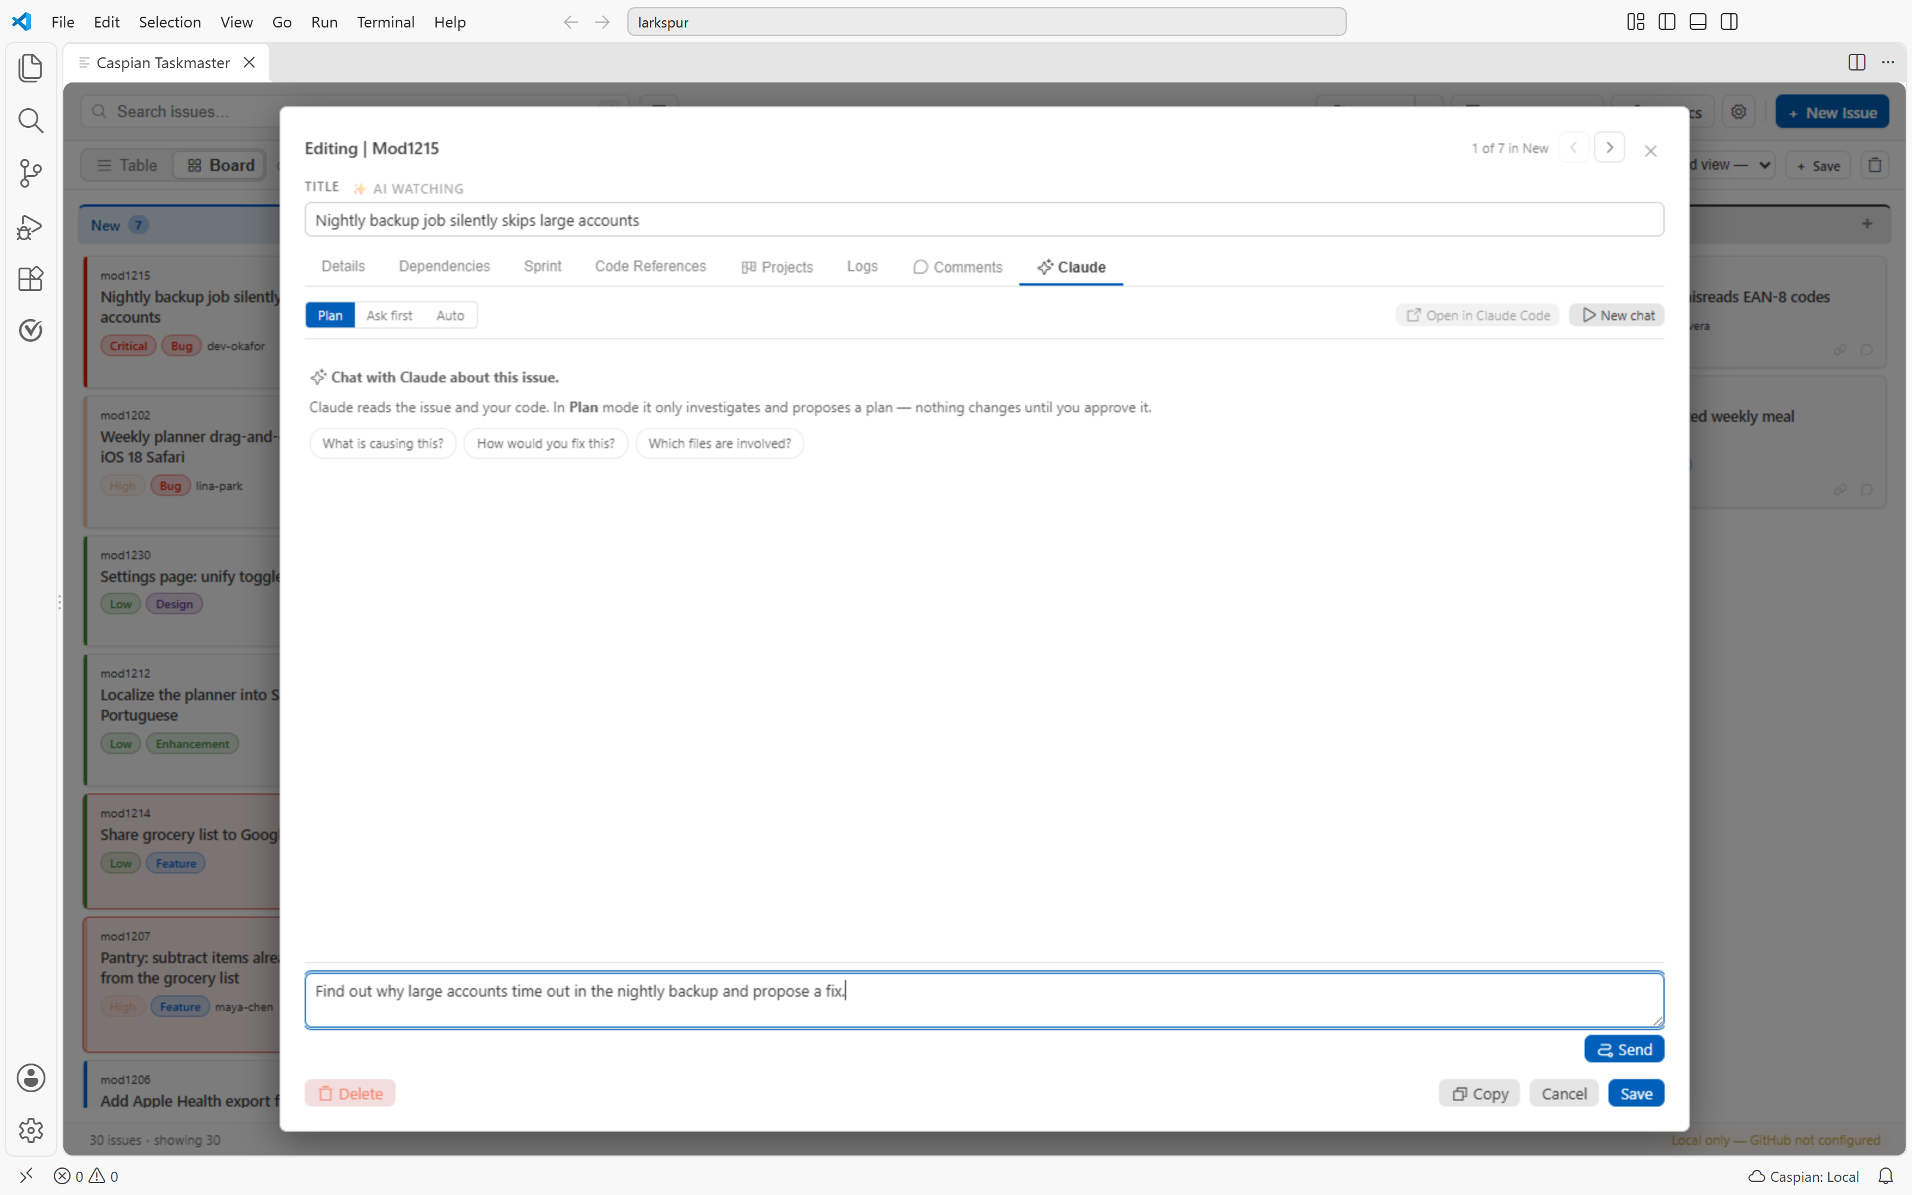Open the Manage gear in activity bar
Viewport: 1912px width, 1195px height.
point(30,1130)
